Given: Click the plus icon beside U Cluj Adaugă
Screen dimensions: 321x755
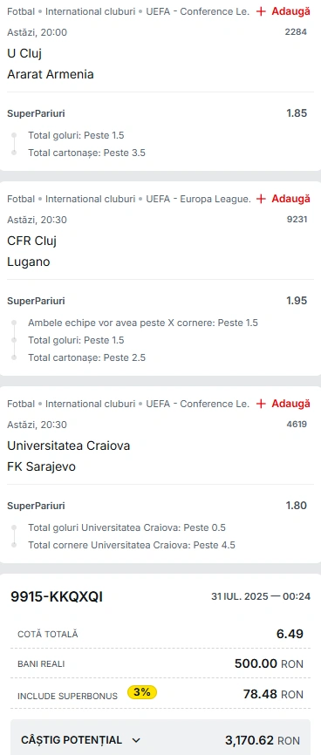Looking at the screenshot, I should pyautogui.click(x=261, y=11).
